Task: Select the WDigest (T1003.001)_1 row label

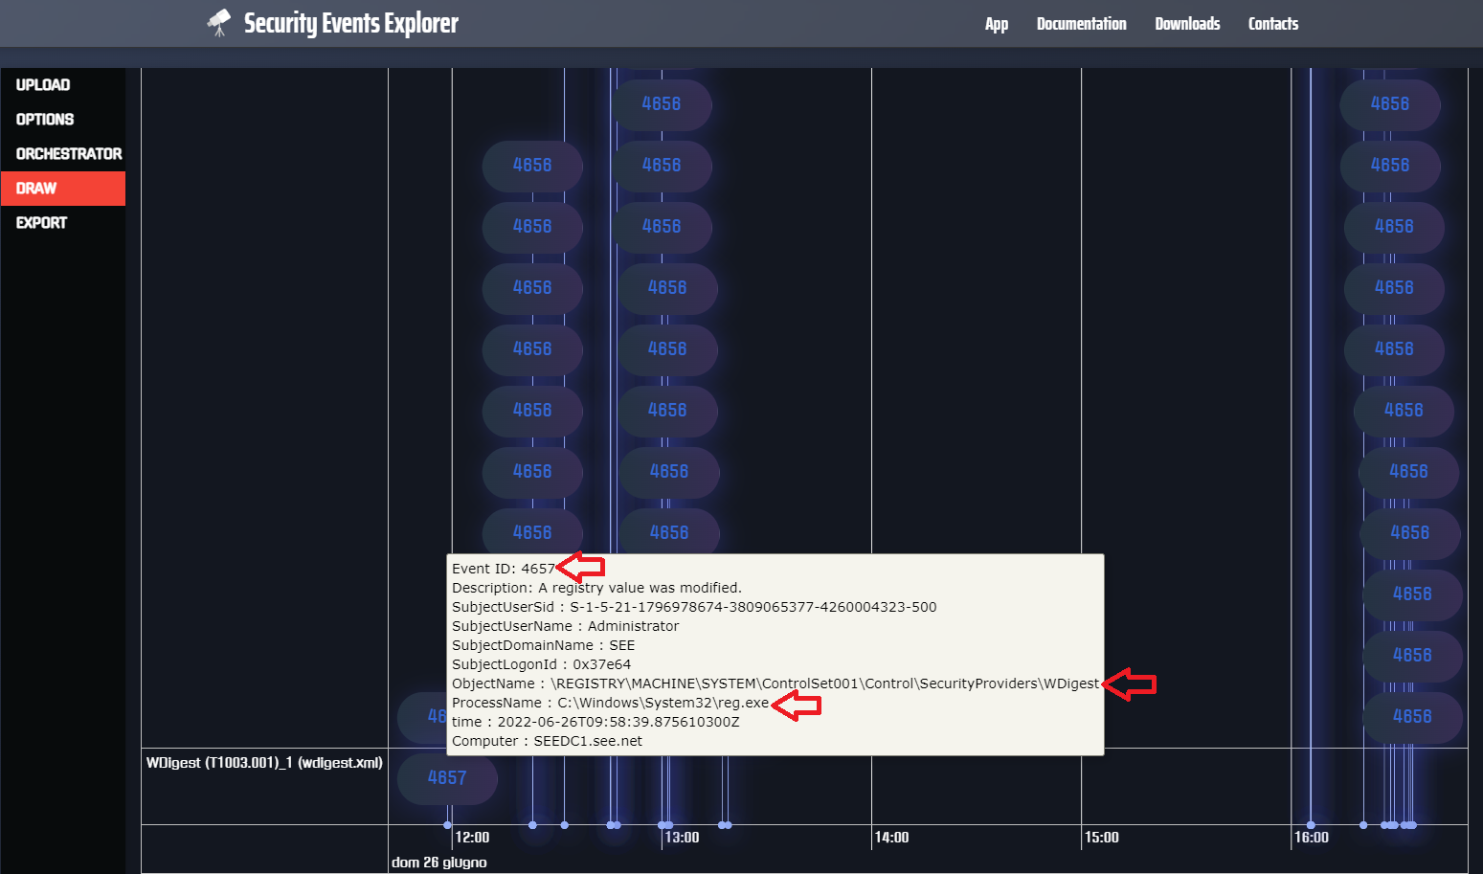Action: (264, 763)
